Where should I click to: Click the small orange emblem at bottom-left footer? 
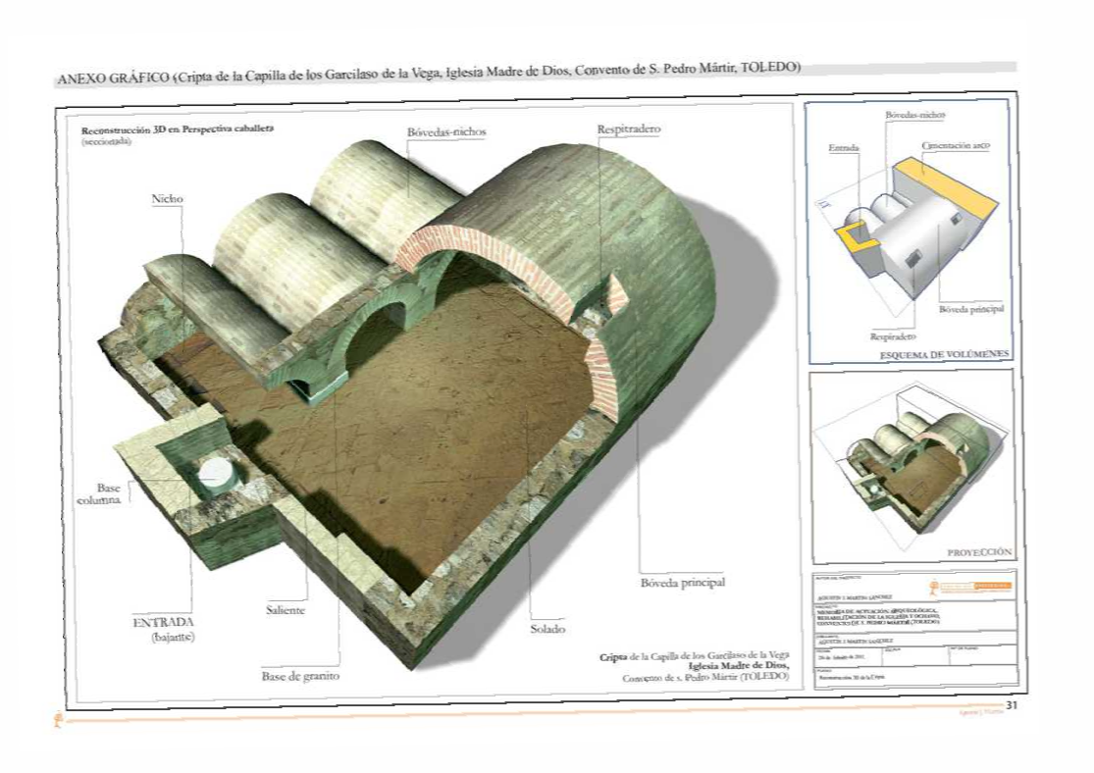(x=58, y=724)
